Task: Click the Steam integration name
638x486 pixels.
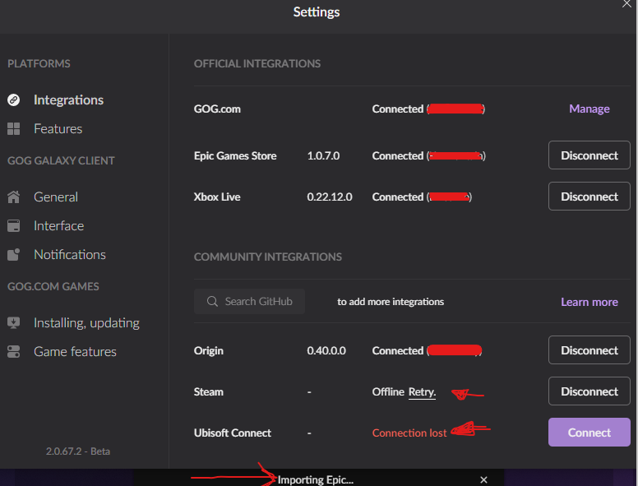Action: click(208, 391)
